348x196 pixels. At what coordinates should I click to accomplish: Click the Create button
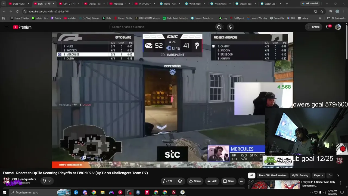(313, 27)
